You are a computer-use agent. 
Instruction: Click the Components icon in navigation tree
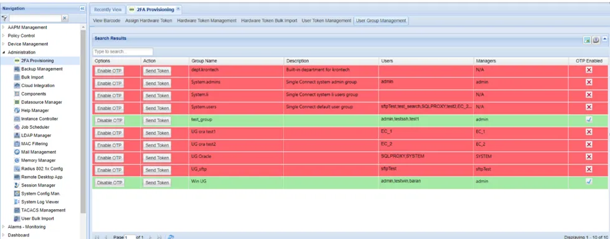click(17, 94)
